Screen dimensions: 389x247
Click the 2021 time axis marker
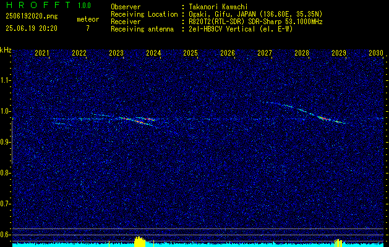click(x=41, y=53)
